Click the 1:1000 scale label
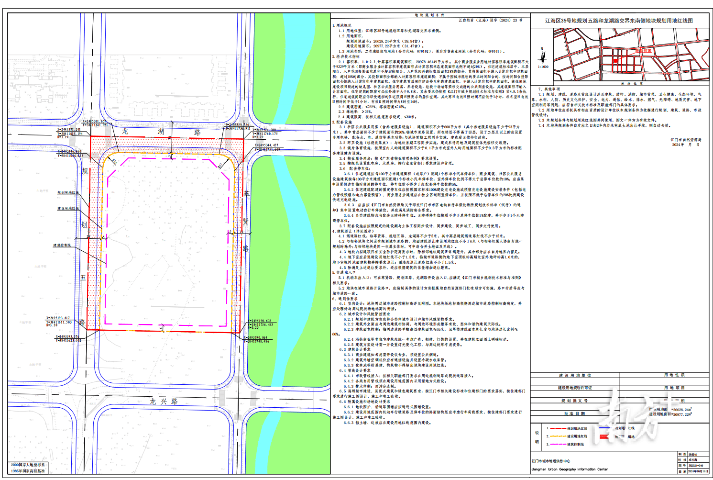Viewport: 713px width, 480px height. pyautogui.click(x=543, y=67)
